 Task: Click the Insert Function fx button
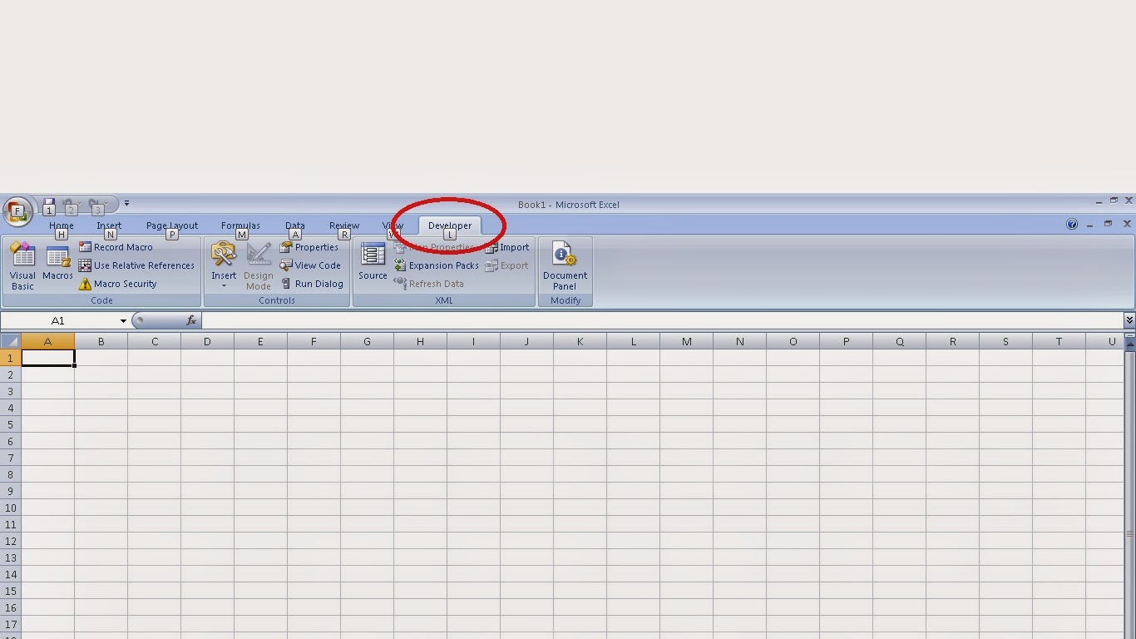pyautogui.click(x=191, y=320)
